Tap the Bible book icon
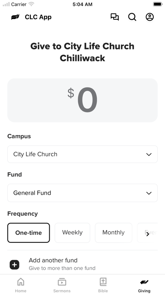The image size is (165, 294). (x=103, y=282)
